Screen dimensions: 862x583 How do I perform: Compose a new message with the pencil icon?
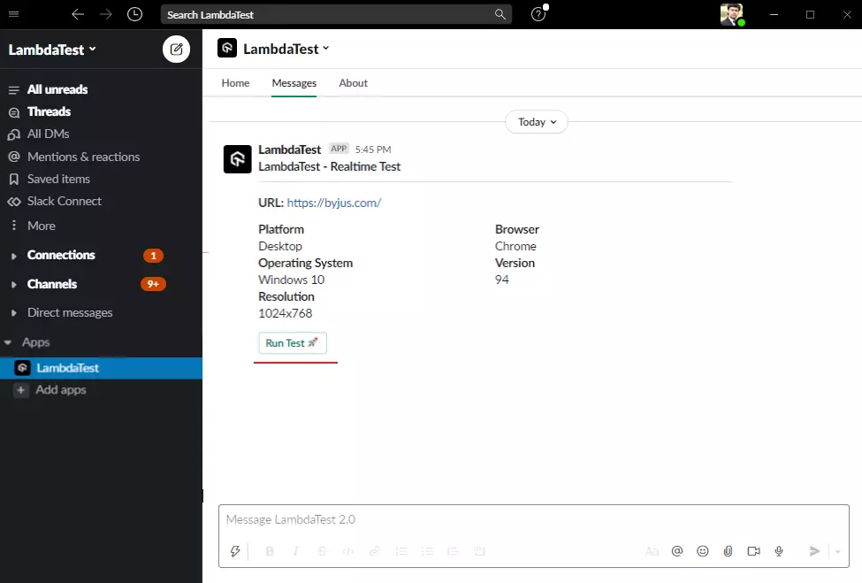(x=176, y=49)
